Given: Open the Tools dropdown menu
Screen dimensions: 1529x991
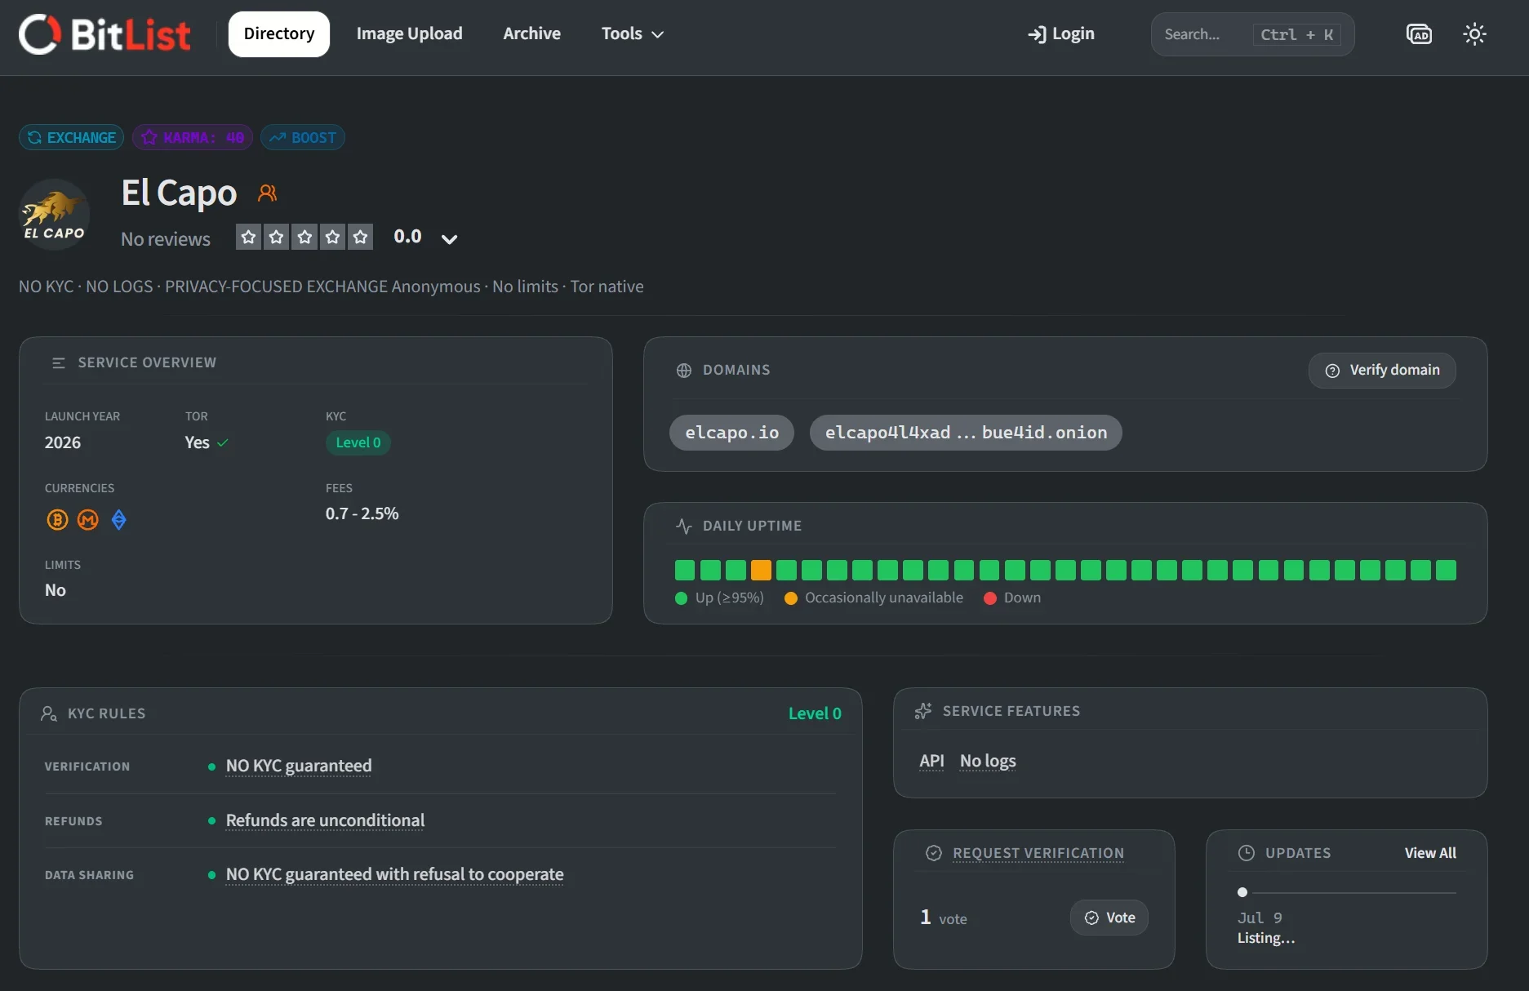Looking at the screenshot, I should point(633,34).
